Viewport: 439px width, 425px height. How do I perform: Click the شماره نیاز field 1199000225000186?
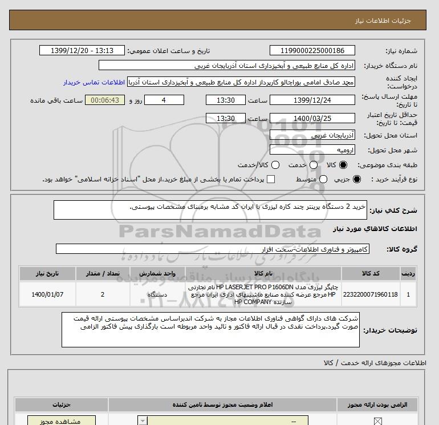[x=312, y=51]
